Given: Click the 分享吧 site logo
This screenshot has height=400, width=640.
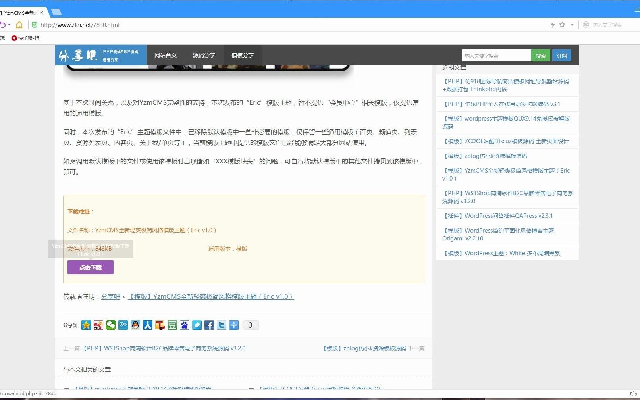Looking at the screenshot, I should [100, 55].
